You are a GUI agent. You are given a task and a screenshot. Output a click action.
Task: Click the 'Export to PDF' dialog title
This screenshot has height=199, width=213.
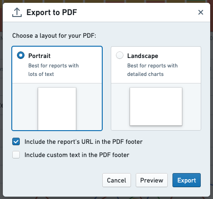click(52, 12)
